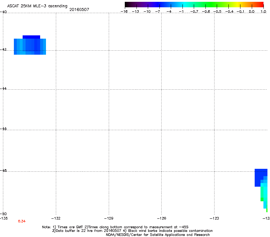The image size is (270, 237).
Task: Click the blue data patch near -42 latitude
Action: [30, 45]
